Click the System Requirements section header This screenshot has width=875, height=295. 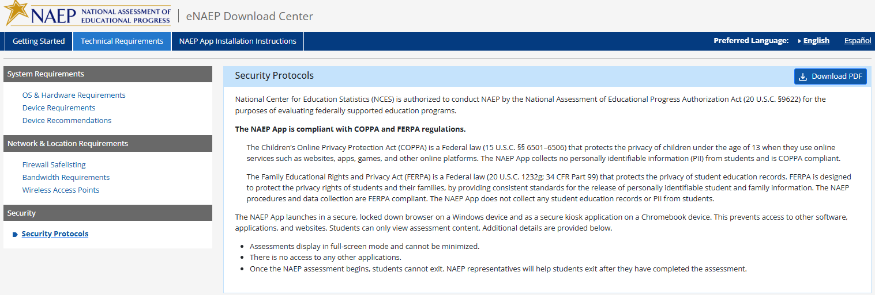coord(107,74)
